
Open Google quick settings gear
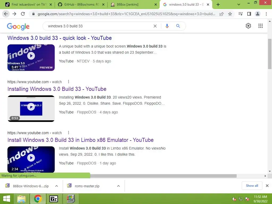pos(248,26)
